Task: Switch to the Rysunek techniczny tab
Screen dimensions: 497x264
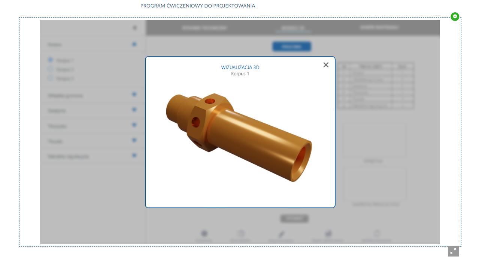Action: coord(204,28)
